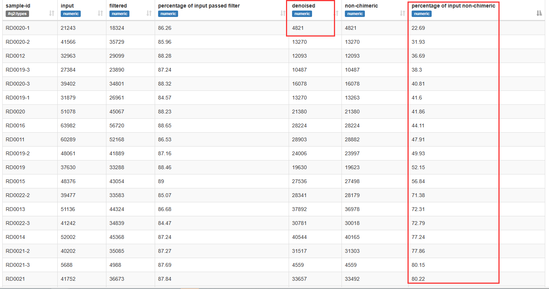The image size is (549, 289).
Task: Select sample RD0020-1 cell
Action: pyautogui.click(x=18, y=28)
